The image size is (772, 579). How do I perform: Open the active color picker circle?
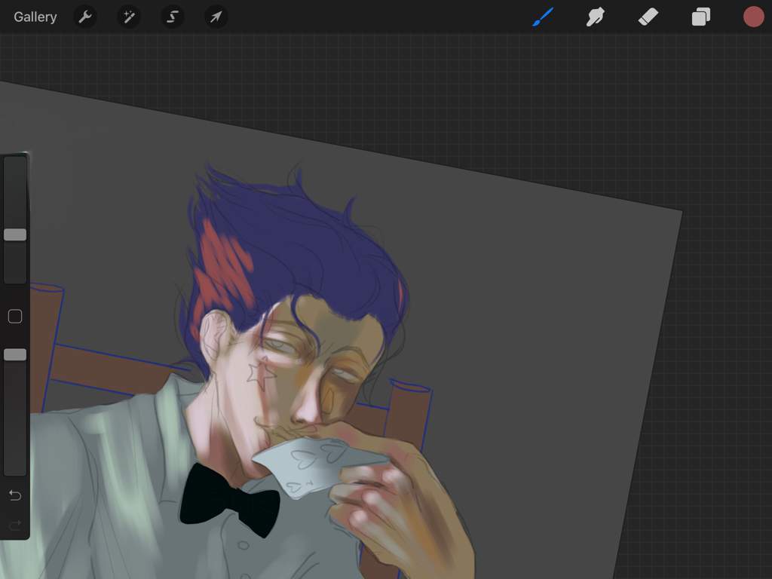coord(753,17)
